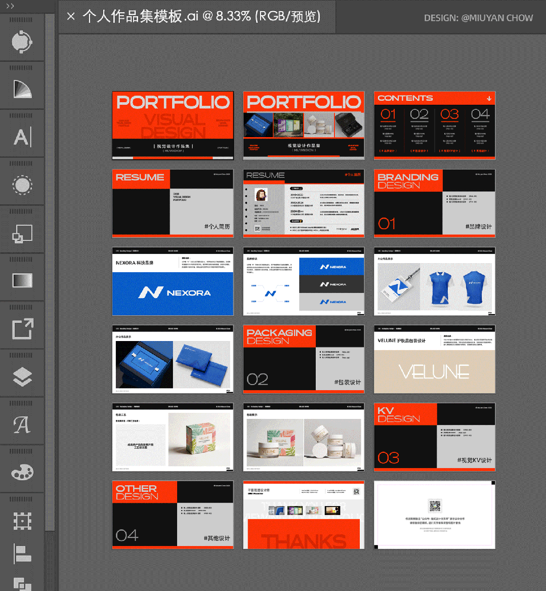Select the RESUME detail artboard with portrait

coord(303,203)
